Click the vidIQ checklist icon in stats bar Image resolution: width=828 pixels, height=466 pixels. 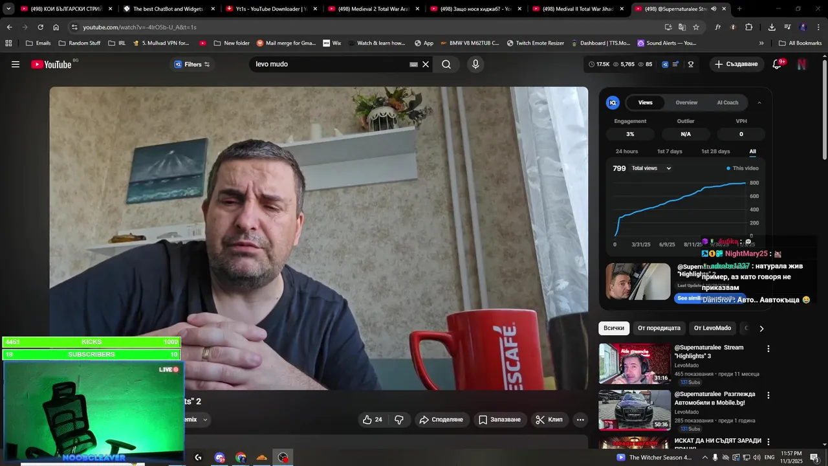(x=675, y=64)
